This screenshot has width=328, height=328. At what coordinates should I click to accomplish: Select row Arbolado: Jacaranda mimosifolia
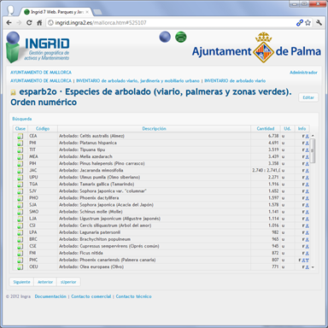[161, 171]
